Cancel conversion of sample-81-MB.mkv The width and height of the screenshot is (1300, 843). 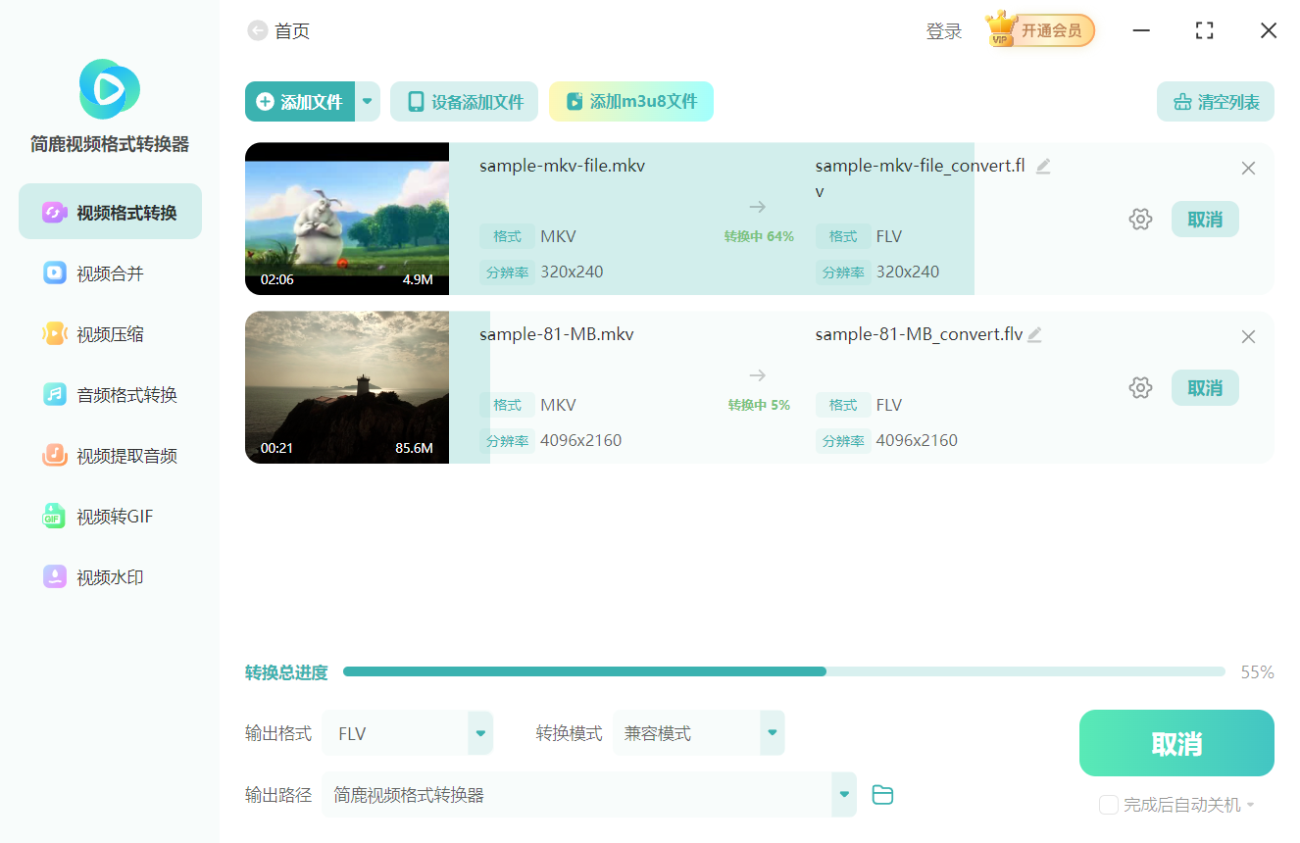pos(1205,388)
